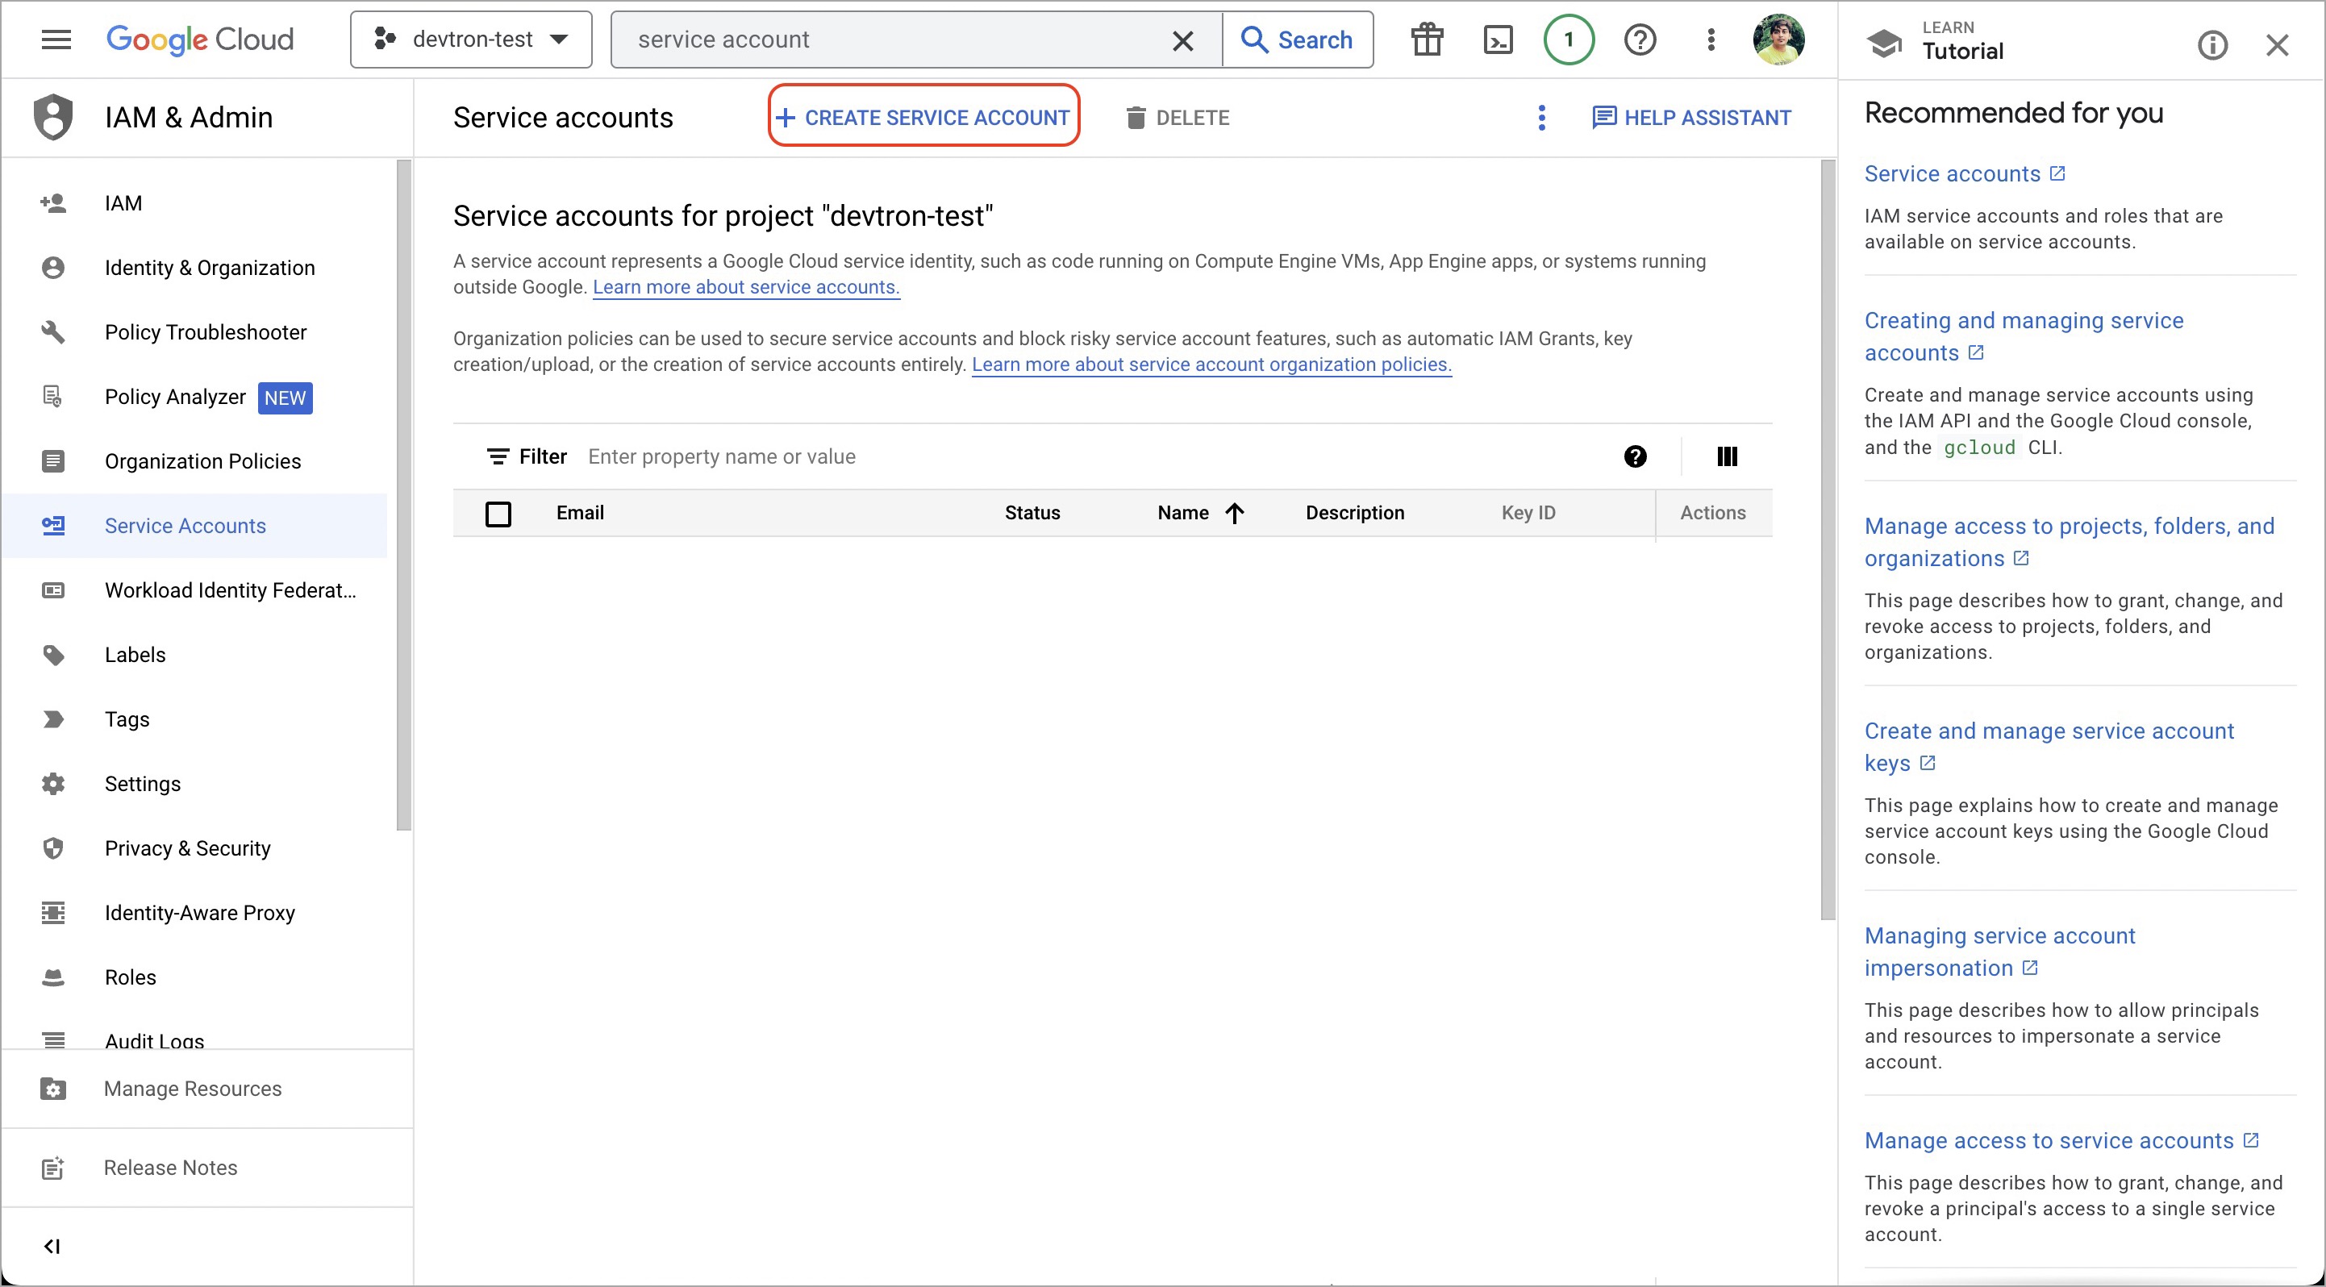Open Learn more about service accounts link
Screen dimensions: 2326x1287
(746, 287)
